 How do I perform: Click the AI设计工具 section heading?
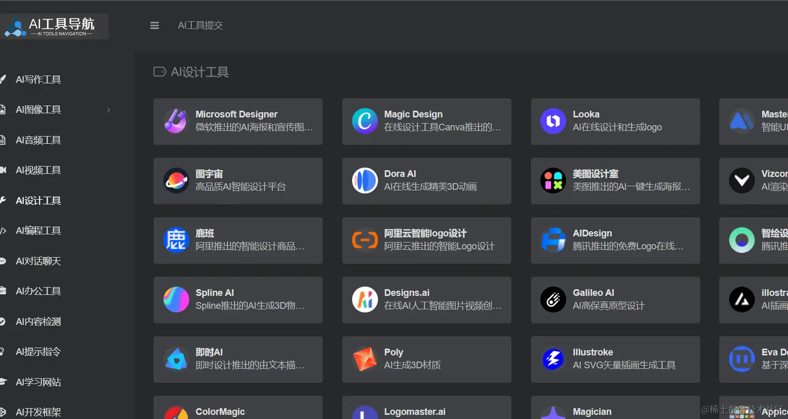(x=200, y=72)
